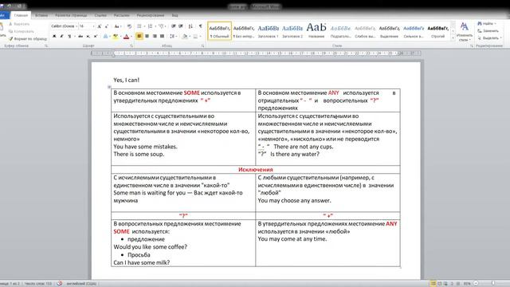This screenshot has width=510, height=287.
Task: Toggle Center paragraph alignment
Action: pyautogui.click(x=147, y=36)
